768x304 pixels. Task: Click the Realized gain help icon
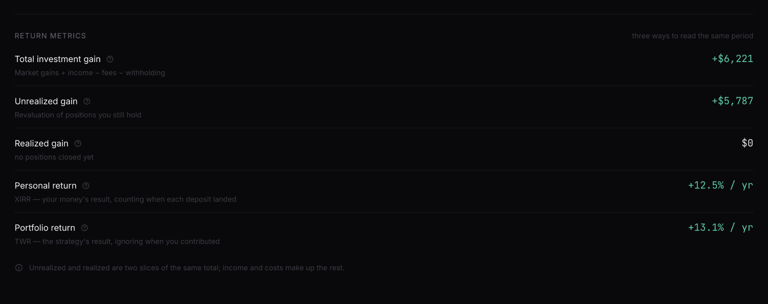(x=78, y=144)
